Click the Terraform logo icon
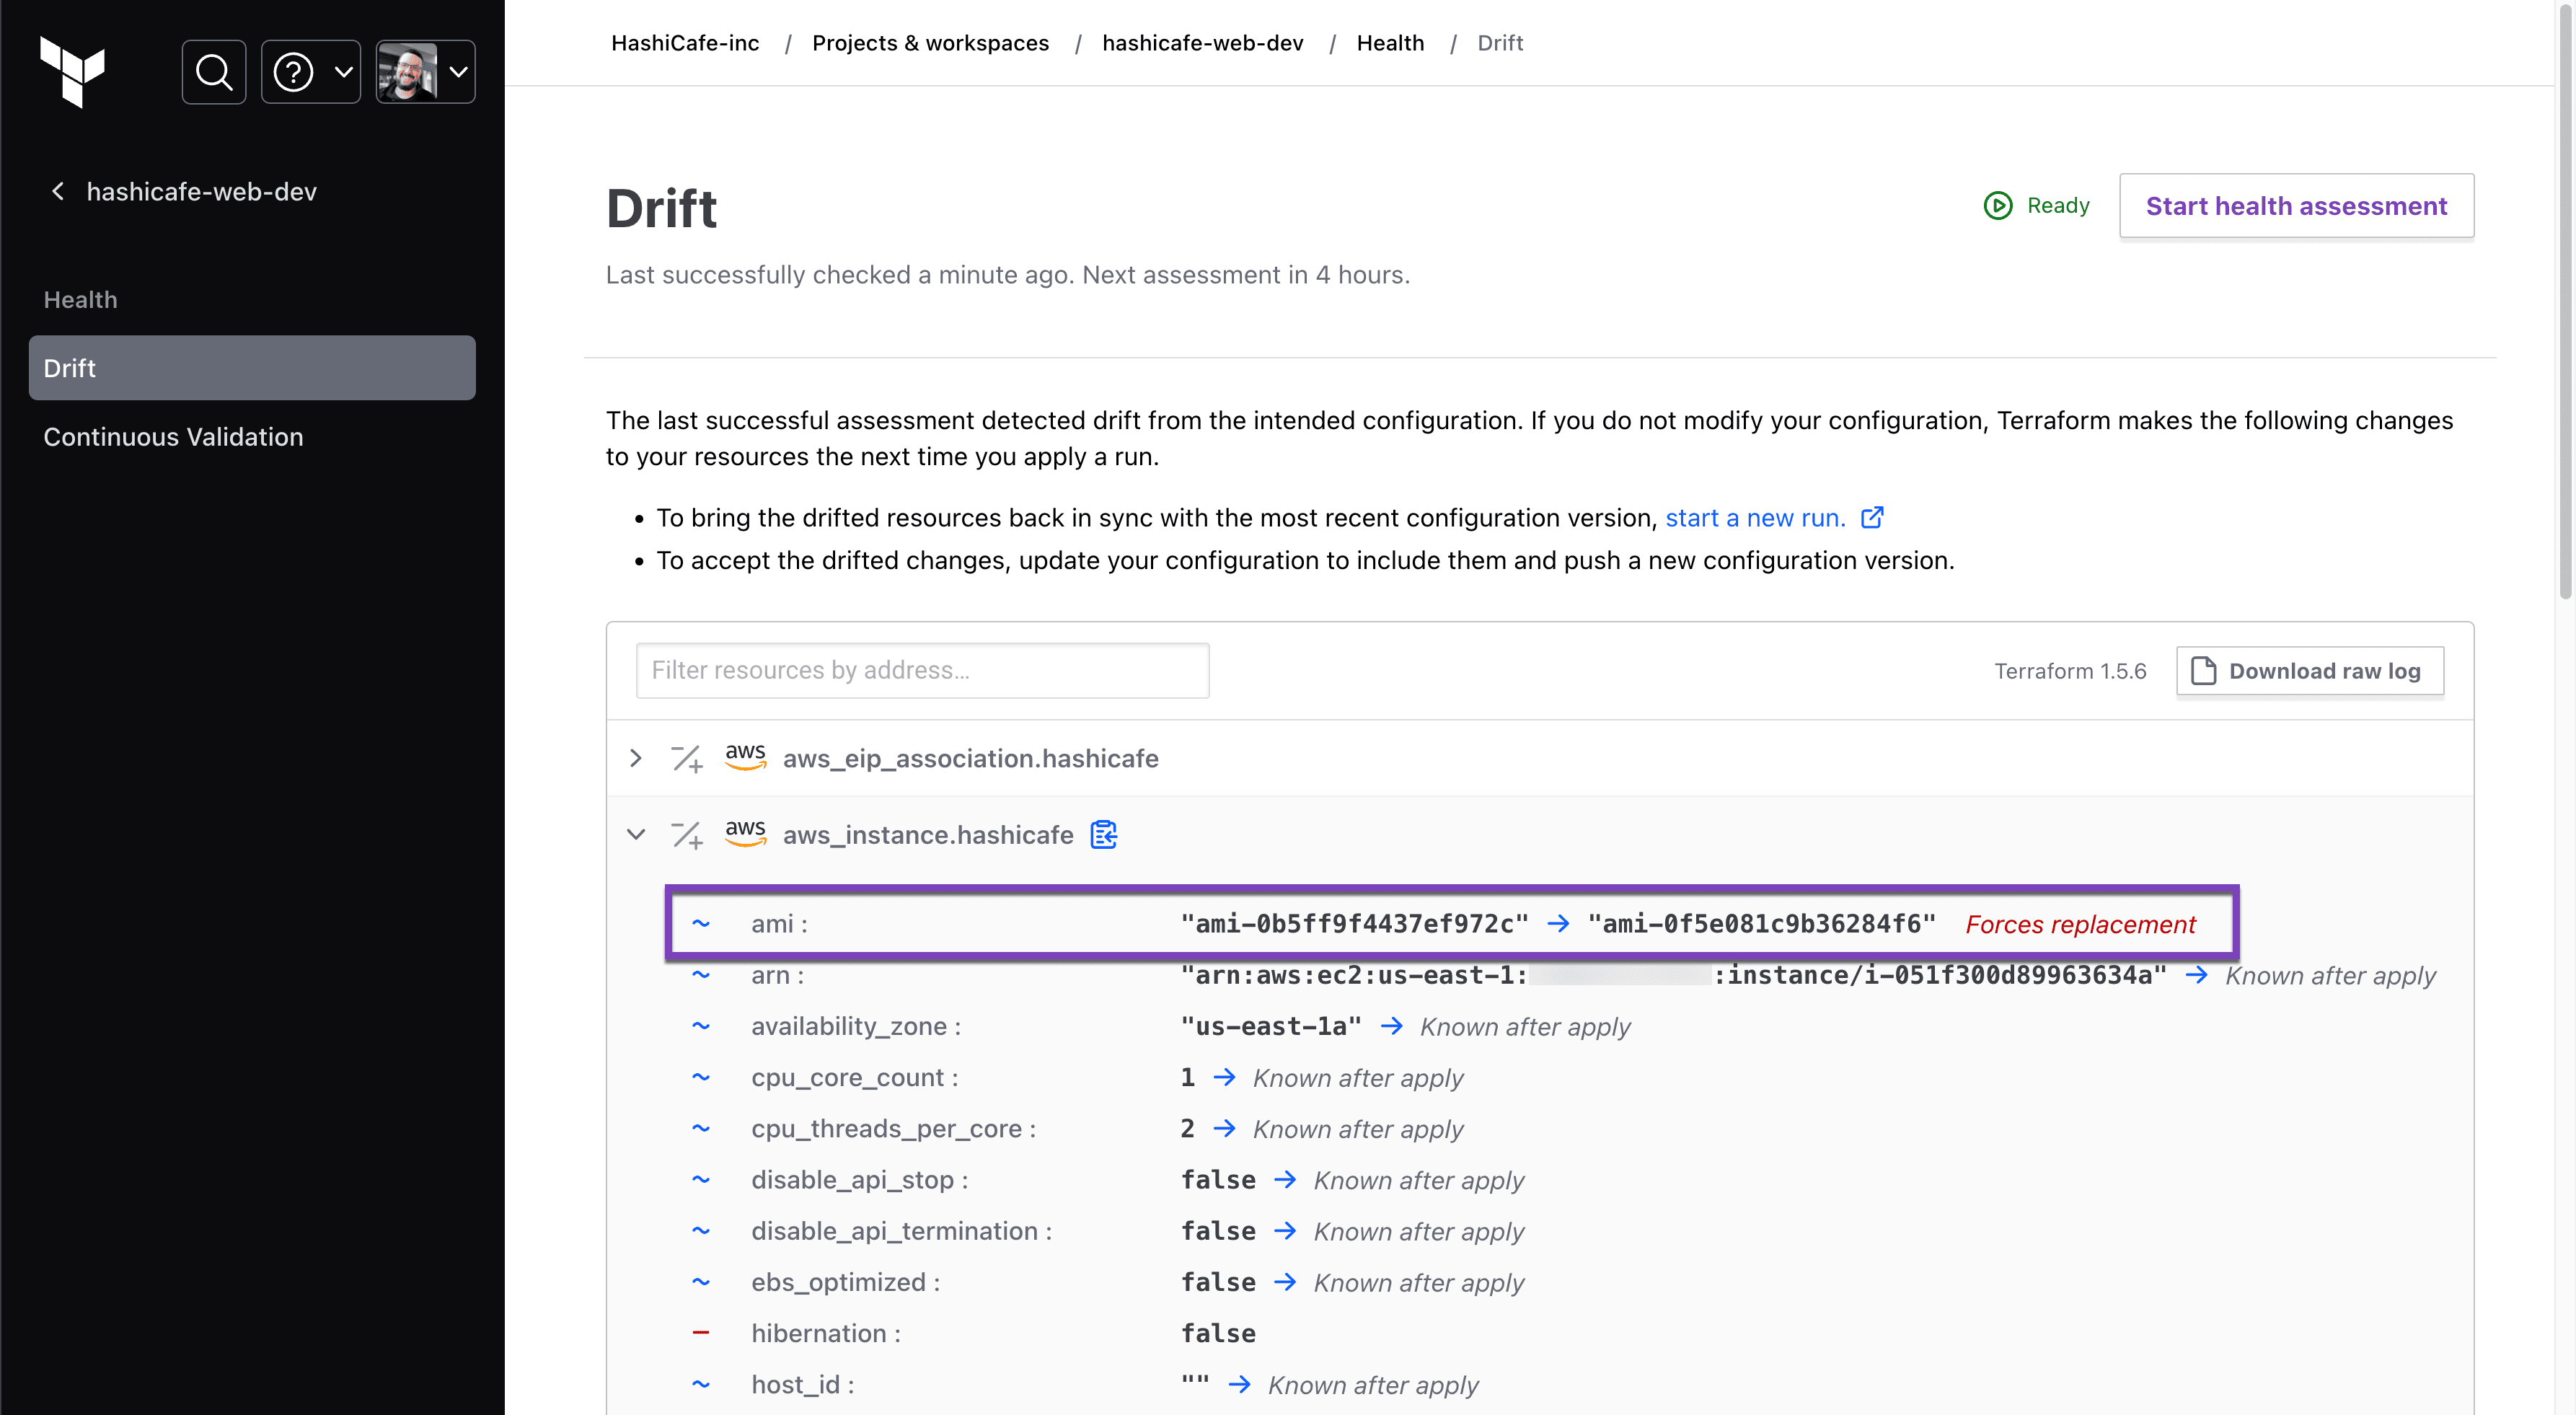Screen dimensions: 2576x1415 click(72, 71)
